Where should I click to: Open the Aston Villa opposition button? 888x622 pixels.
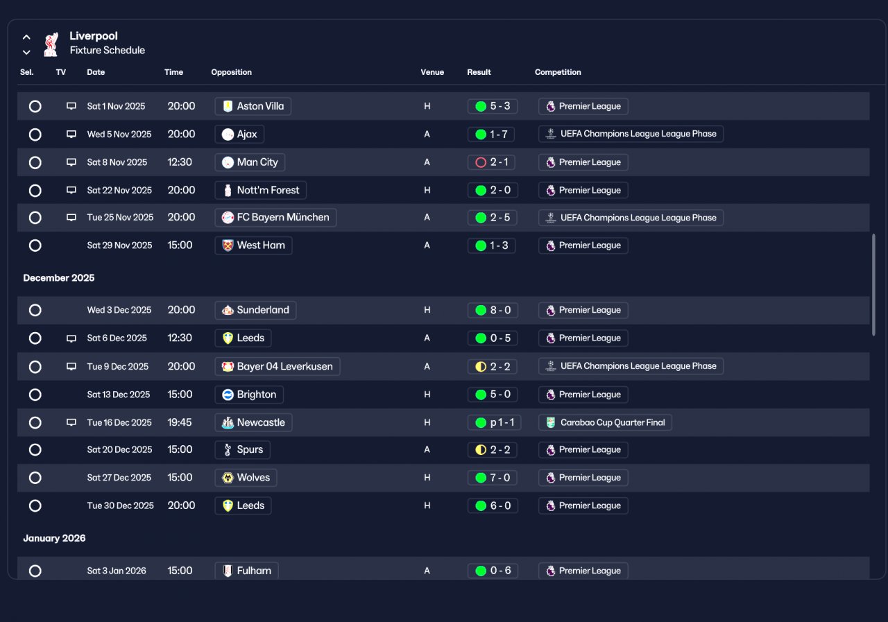[253, 106]
